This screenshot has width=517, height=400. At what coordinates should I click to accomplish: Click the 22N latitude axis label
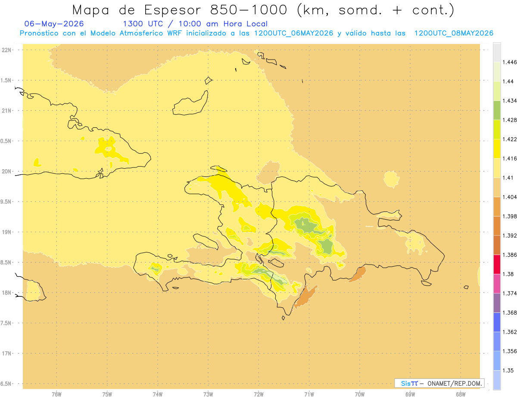7,50
